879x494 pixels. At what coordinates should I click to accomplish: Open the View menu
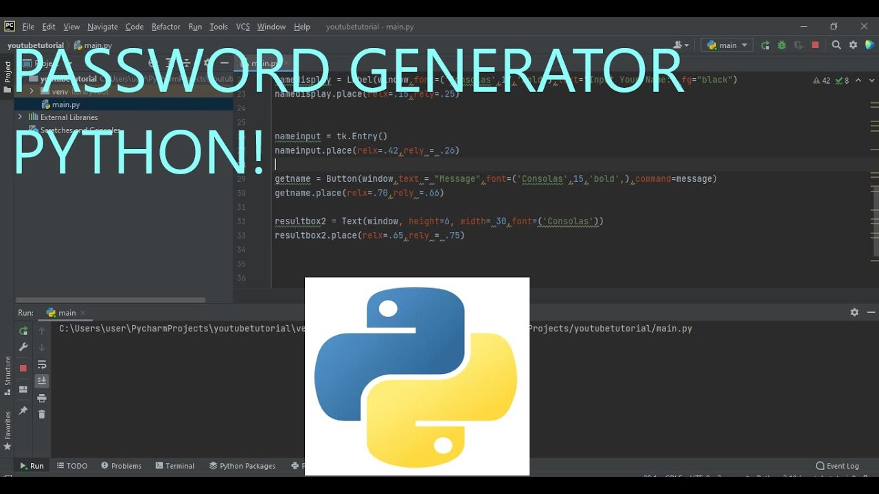tap(71, 27)
